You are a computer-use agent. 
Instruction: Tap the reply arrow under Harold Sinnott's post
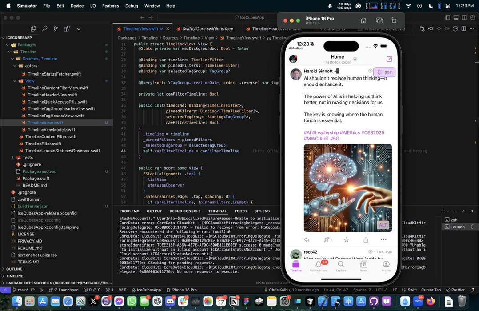(307, 240)
